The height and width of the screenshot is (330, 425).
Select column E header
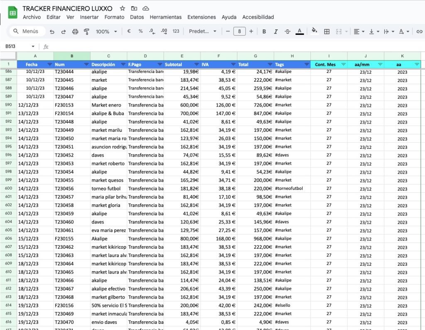click(182, 56)
